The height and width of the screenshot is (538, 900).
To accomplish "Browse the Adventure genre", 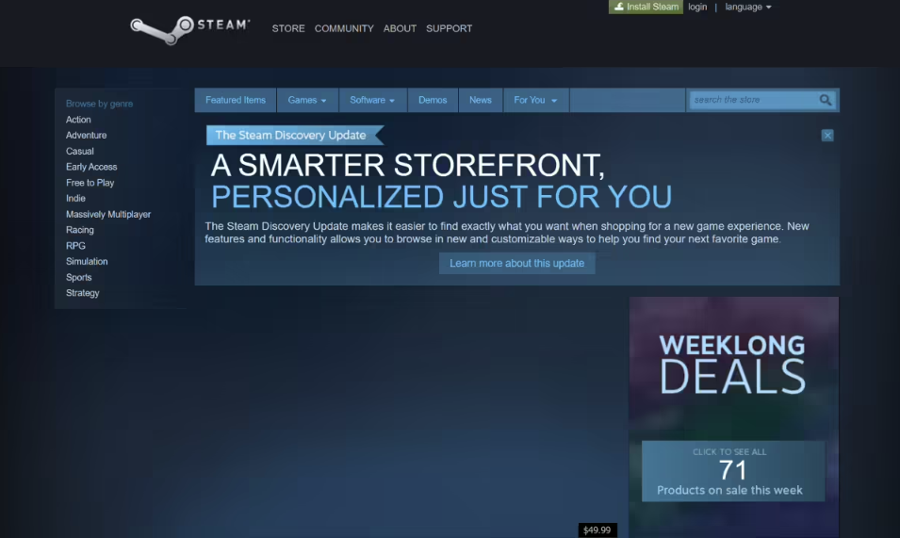I will point(86,136).
